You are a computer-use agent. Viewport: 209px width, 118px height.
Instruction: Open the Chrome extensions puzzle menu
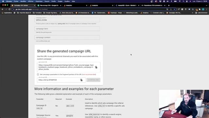200,10
